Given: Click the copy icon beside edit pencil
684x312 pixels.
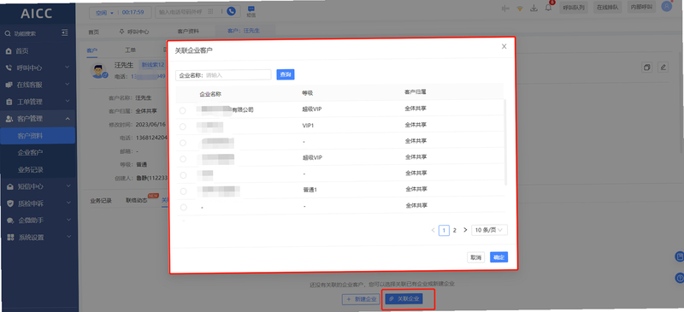Looking at the screenshot, I should pyautogui.click(x=647, y=68).
